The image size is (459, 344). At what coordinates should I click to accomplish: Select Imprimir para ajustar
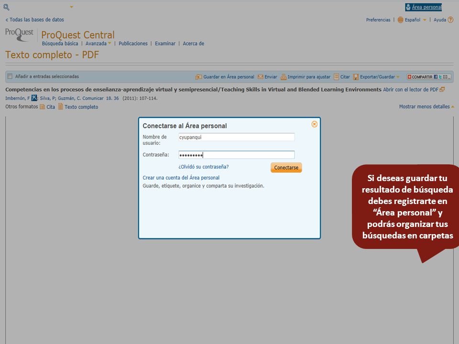click(x=309, y=77)
